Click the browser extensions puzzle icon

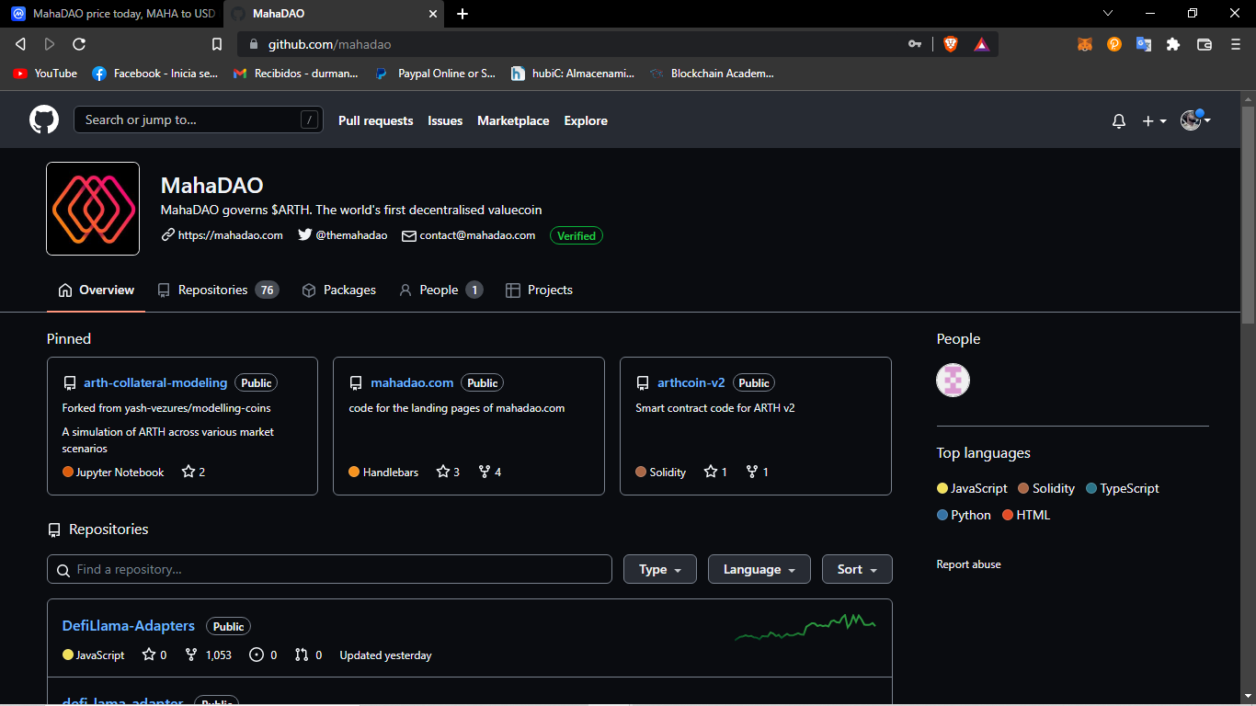tap(1173, 44)
